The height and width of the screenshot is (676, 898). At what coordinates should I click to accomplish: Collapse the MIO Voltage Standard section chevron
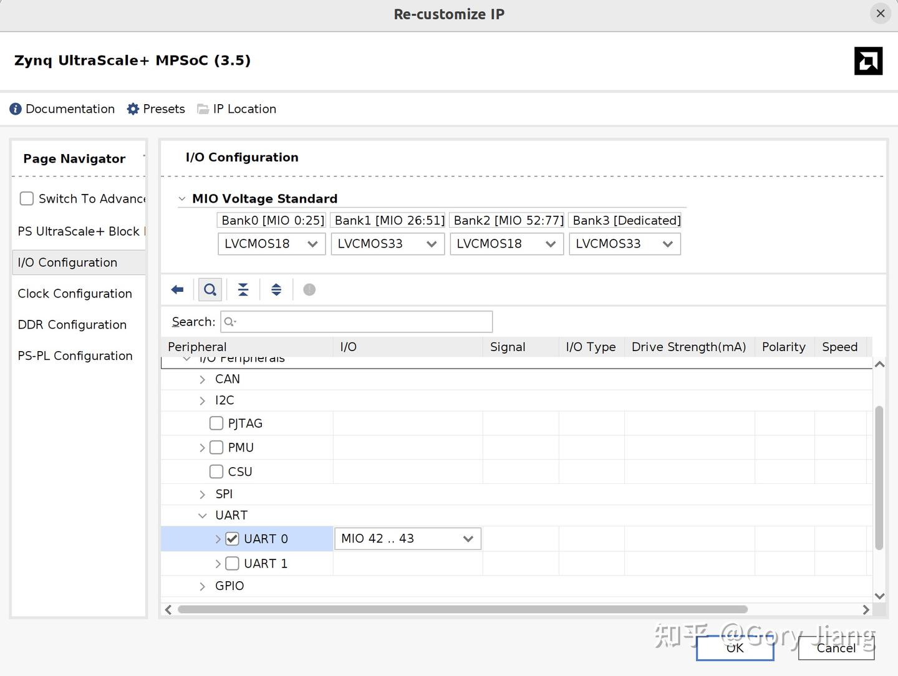click(182, 198)
